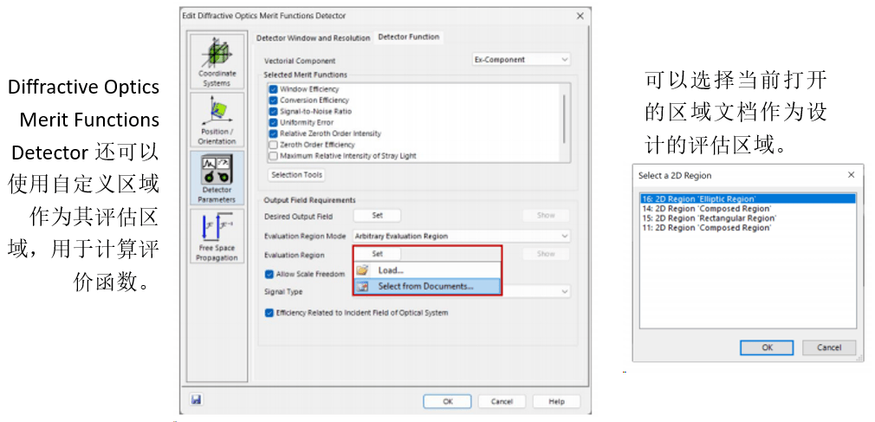Screen dimensions: 875x422
Task: Click Cancel in Select a 2D Region dialog
Action: pyautogui.click(x=828, y=347)
